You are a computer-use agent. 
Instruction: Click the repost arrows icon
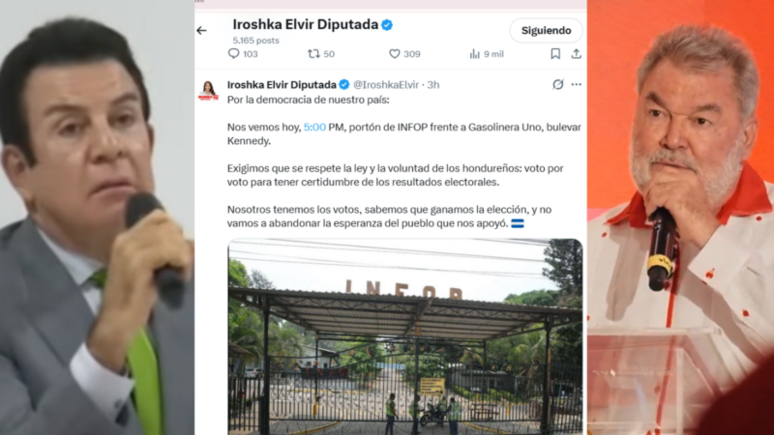(313, 54)
